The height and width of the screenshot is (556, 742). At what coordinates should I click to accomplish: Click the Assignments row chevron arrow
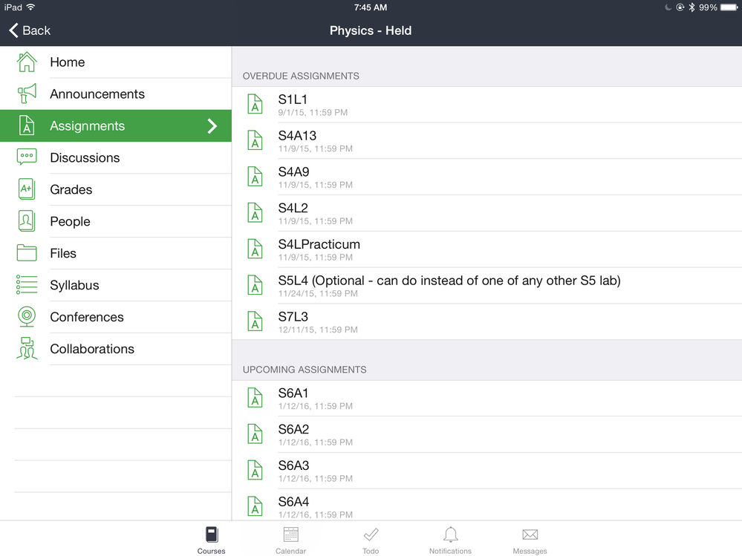tap(212, 126)
